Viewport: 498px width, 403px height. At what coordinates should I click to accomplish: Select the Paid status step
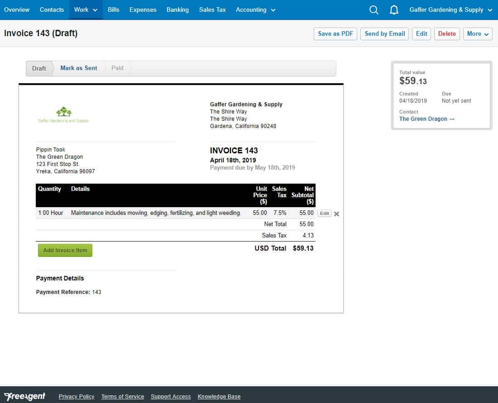[117, 68]
